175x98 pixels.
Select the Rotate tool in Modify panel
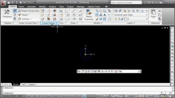click(x=101, y=11)
